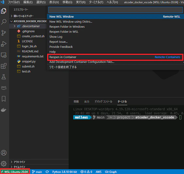
Task: Open the Bookmarks view
Action: [4, 99]
